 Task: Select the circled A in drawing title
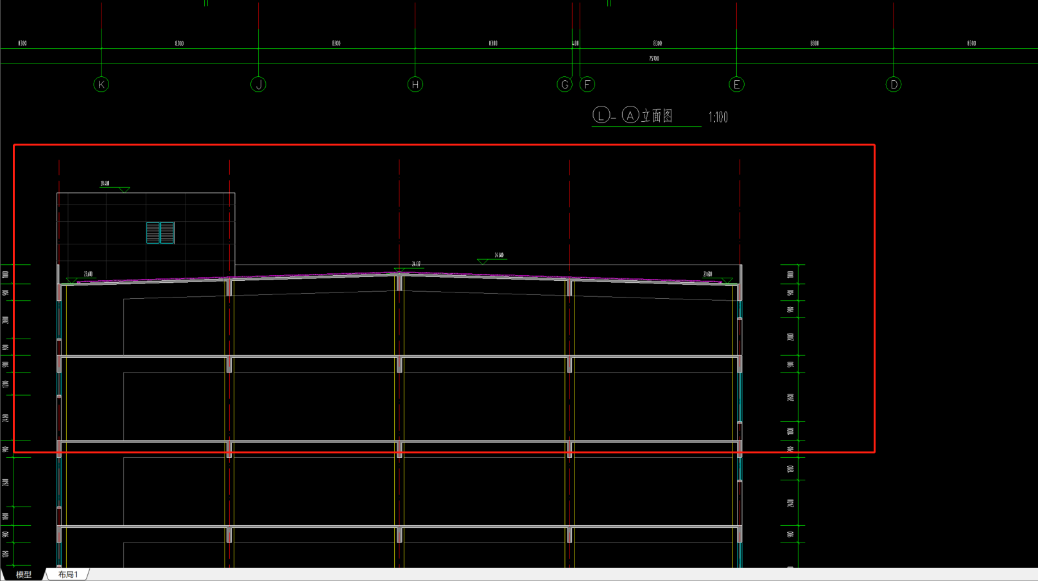click(x=630, y=115)
